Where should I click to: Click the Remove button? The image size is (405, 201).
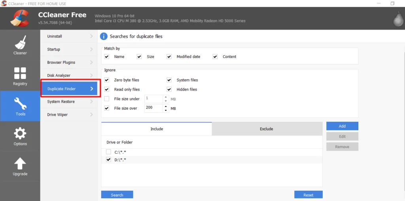click(x=342, y=147)
